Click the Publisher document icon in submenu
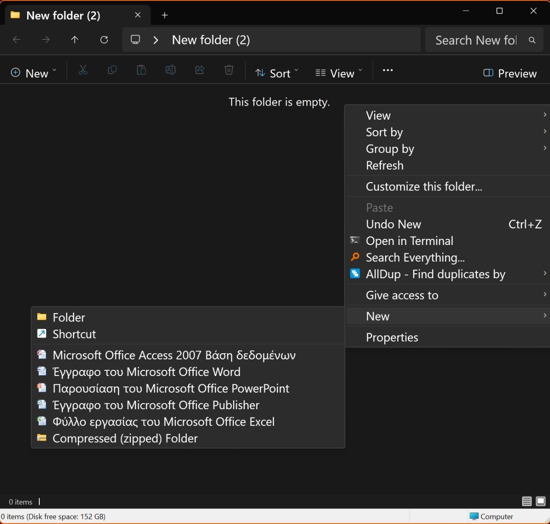 click(42, 404)
